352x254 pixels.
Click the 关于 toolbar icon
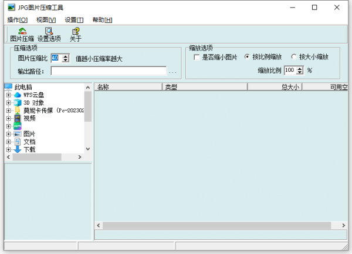click(x=76, y=31)
